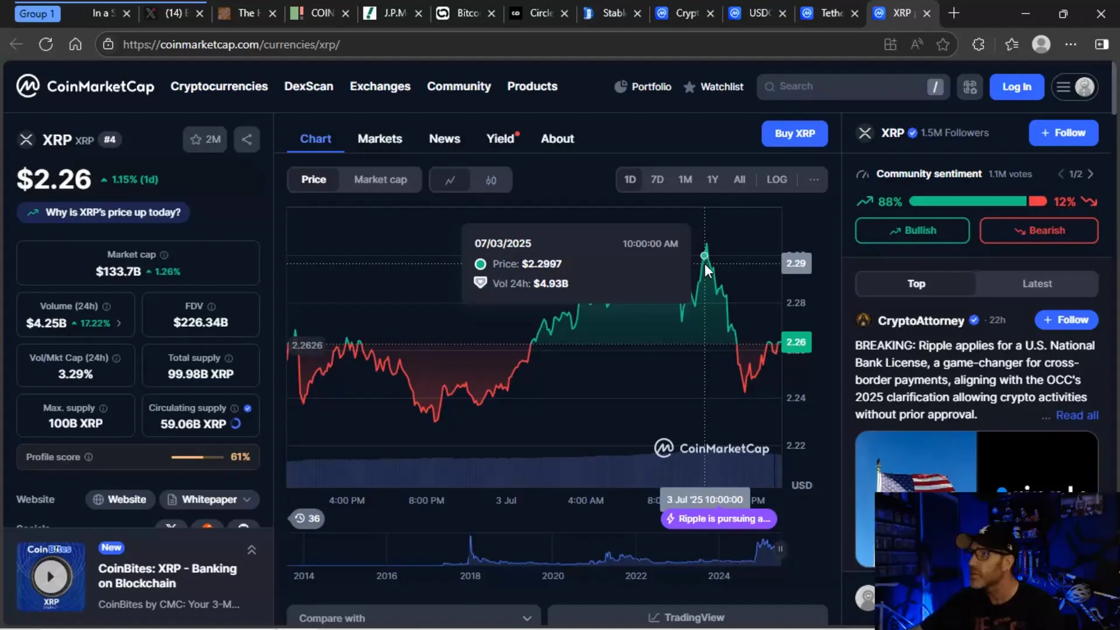
Task: Open Exchanges nav menu
Action: (x=380, y=86)
